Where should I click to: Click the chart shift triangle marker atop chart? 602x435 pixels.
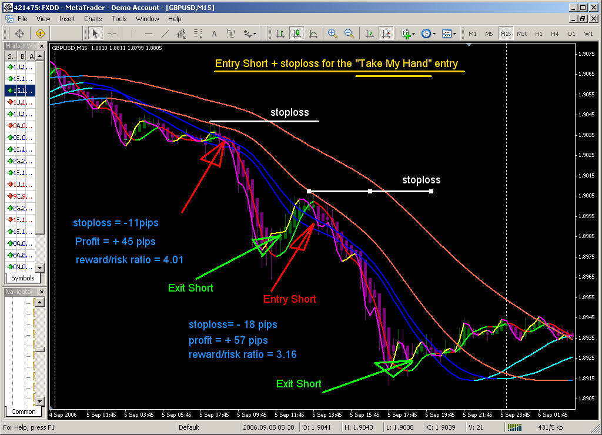tap(469, 45)
